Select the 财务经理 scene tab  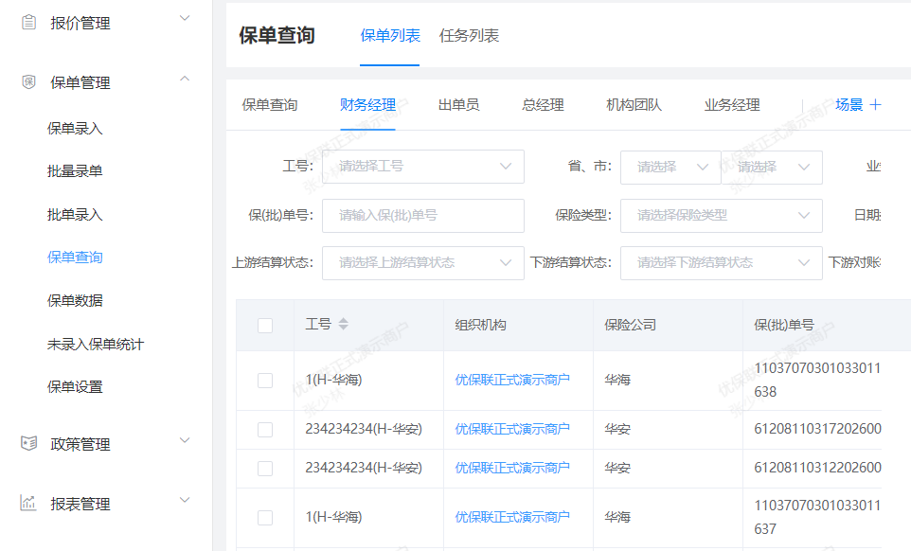point(367,105)
